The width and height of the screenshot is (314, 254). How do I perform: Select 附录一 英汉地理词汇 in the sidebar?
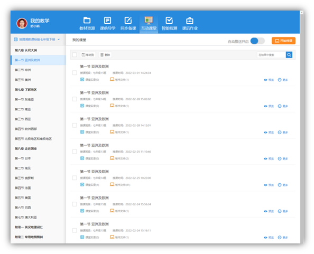coord(38,227)
